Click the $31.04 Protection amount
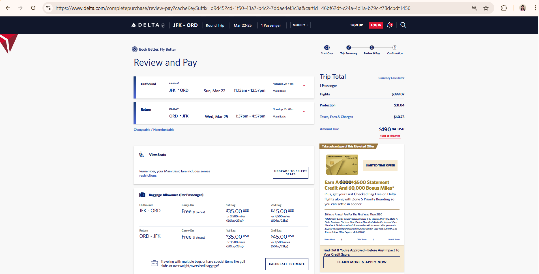 pos(399,105)
